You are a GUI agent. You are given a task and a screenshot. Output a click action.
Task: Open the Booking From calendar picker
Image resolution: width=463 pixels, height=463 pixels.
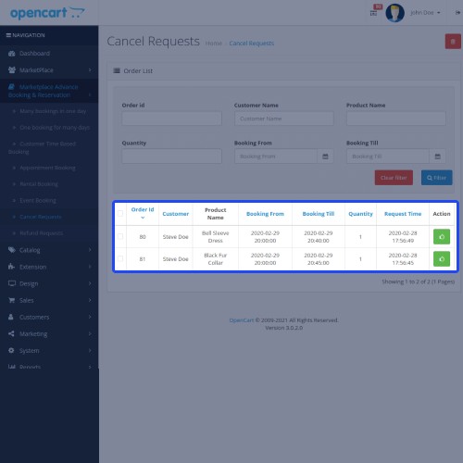[x=325, y=156]
